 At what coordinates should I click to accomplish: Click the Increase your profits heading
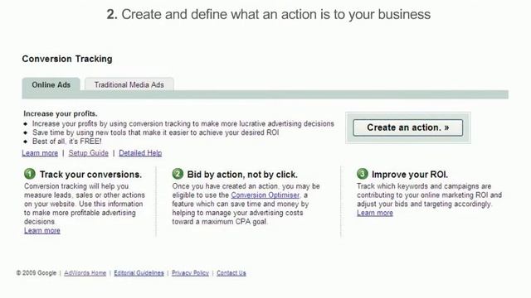(x=61, y=113)
